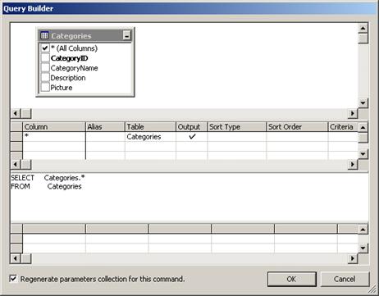Click the * cell in Column field
This screenshot has width=379, height=296.
[54, 136]
